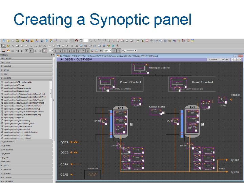
Task: Click the LN1 vessel title
Action: (x=192, y=107)
